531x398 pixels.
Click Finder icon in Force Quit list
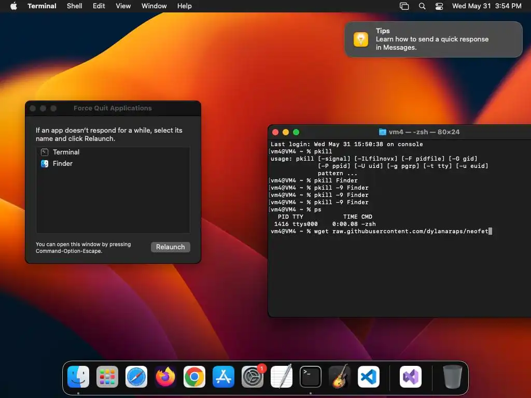[x=45, y=163]
